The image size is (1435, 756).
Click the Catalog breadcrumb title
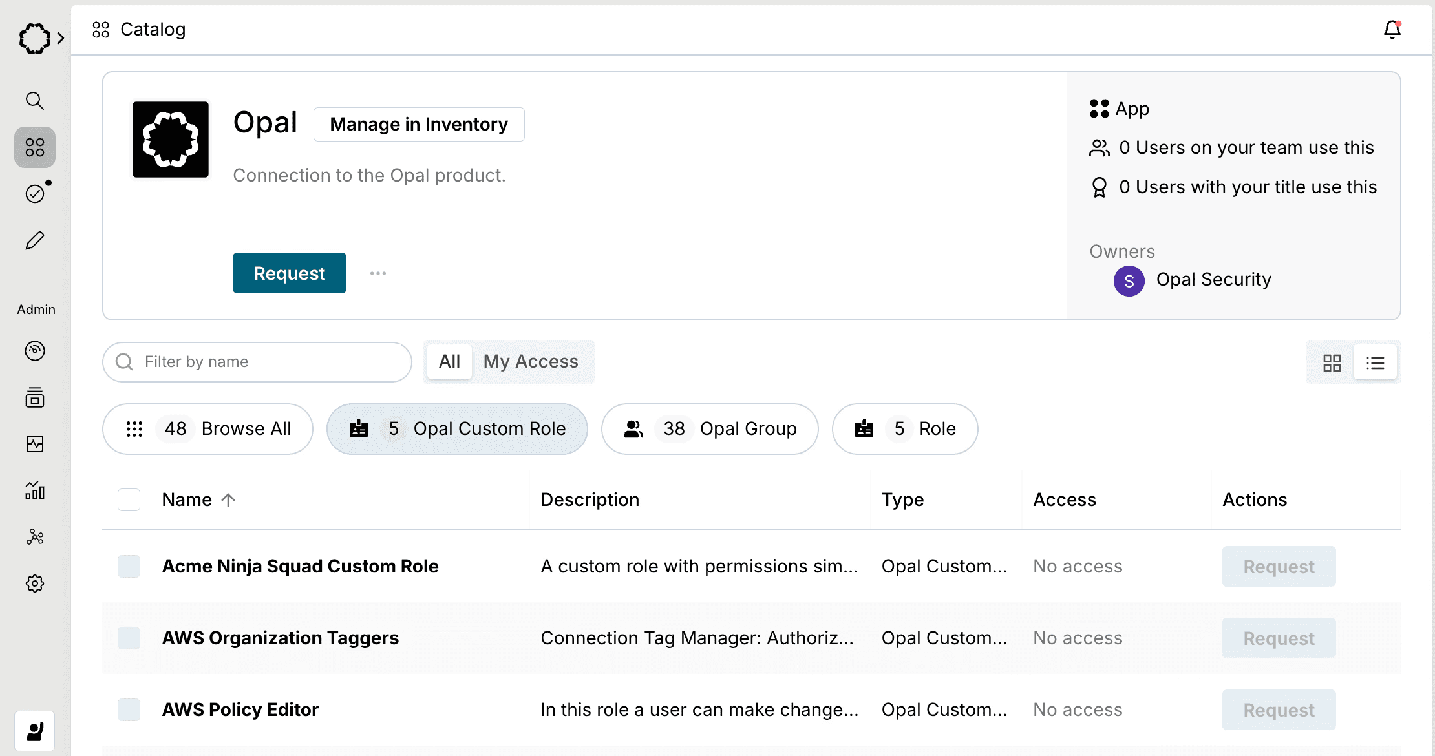153,30
